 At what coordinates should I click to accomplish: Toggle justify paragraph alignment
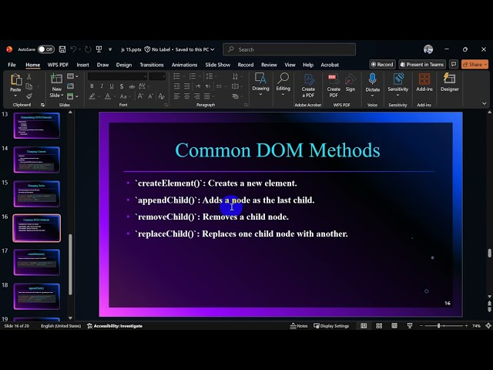tap(207, 96)
